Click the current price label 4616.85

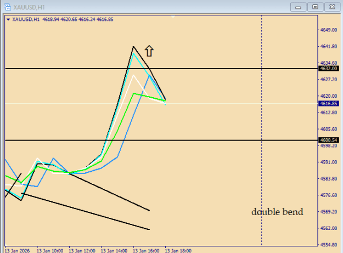pos(329,103)
